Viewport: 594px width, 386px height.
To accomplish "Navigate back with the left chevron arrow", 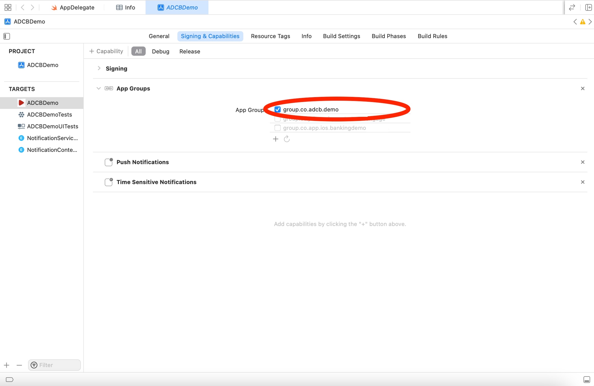I will (23, 7).
